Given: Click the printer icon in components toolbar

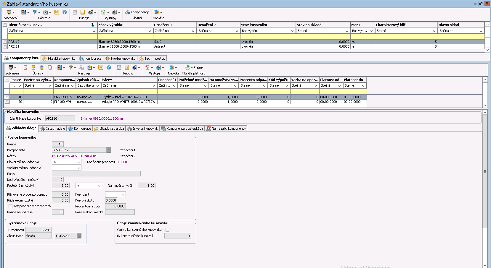Looking at the screenshot, I should [159, 68].
